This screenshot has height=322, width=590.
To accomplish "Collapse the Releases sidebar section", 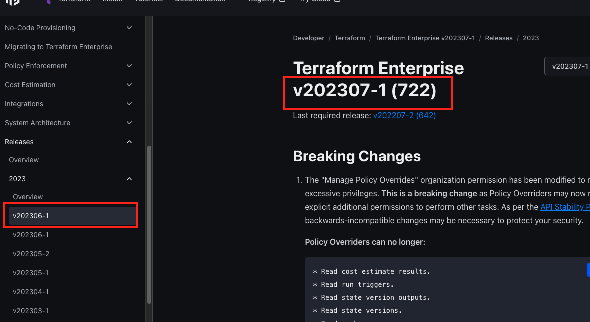I will 129,142.
